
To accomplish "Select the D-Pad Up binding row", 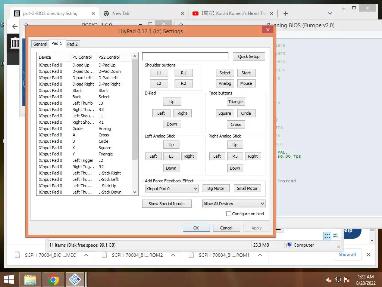I will click(x=85, y=65).
